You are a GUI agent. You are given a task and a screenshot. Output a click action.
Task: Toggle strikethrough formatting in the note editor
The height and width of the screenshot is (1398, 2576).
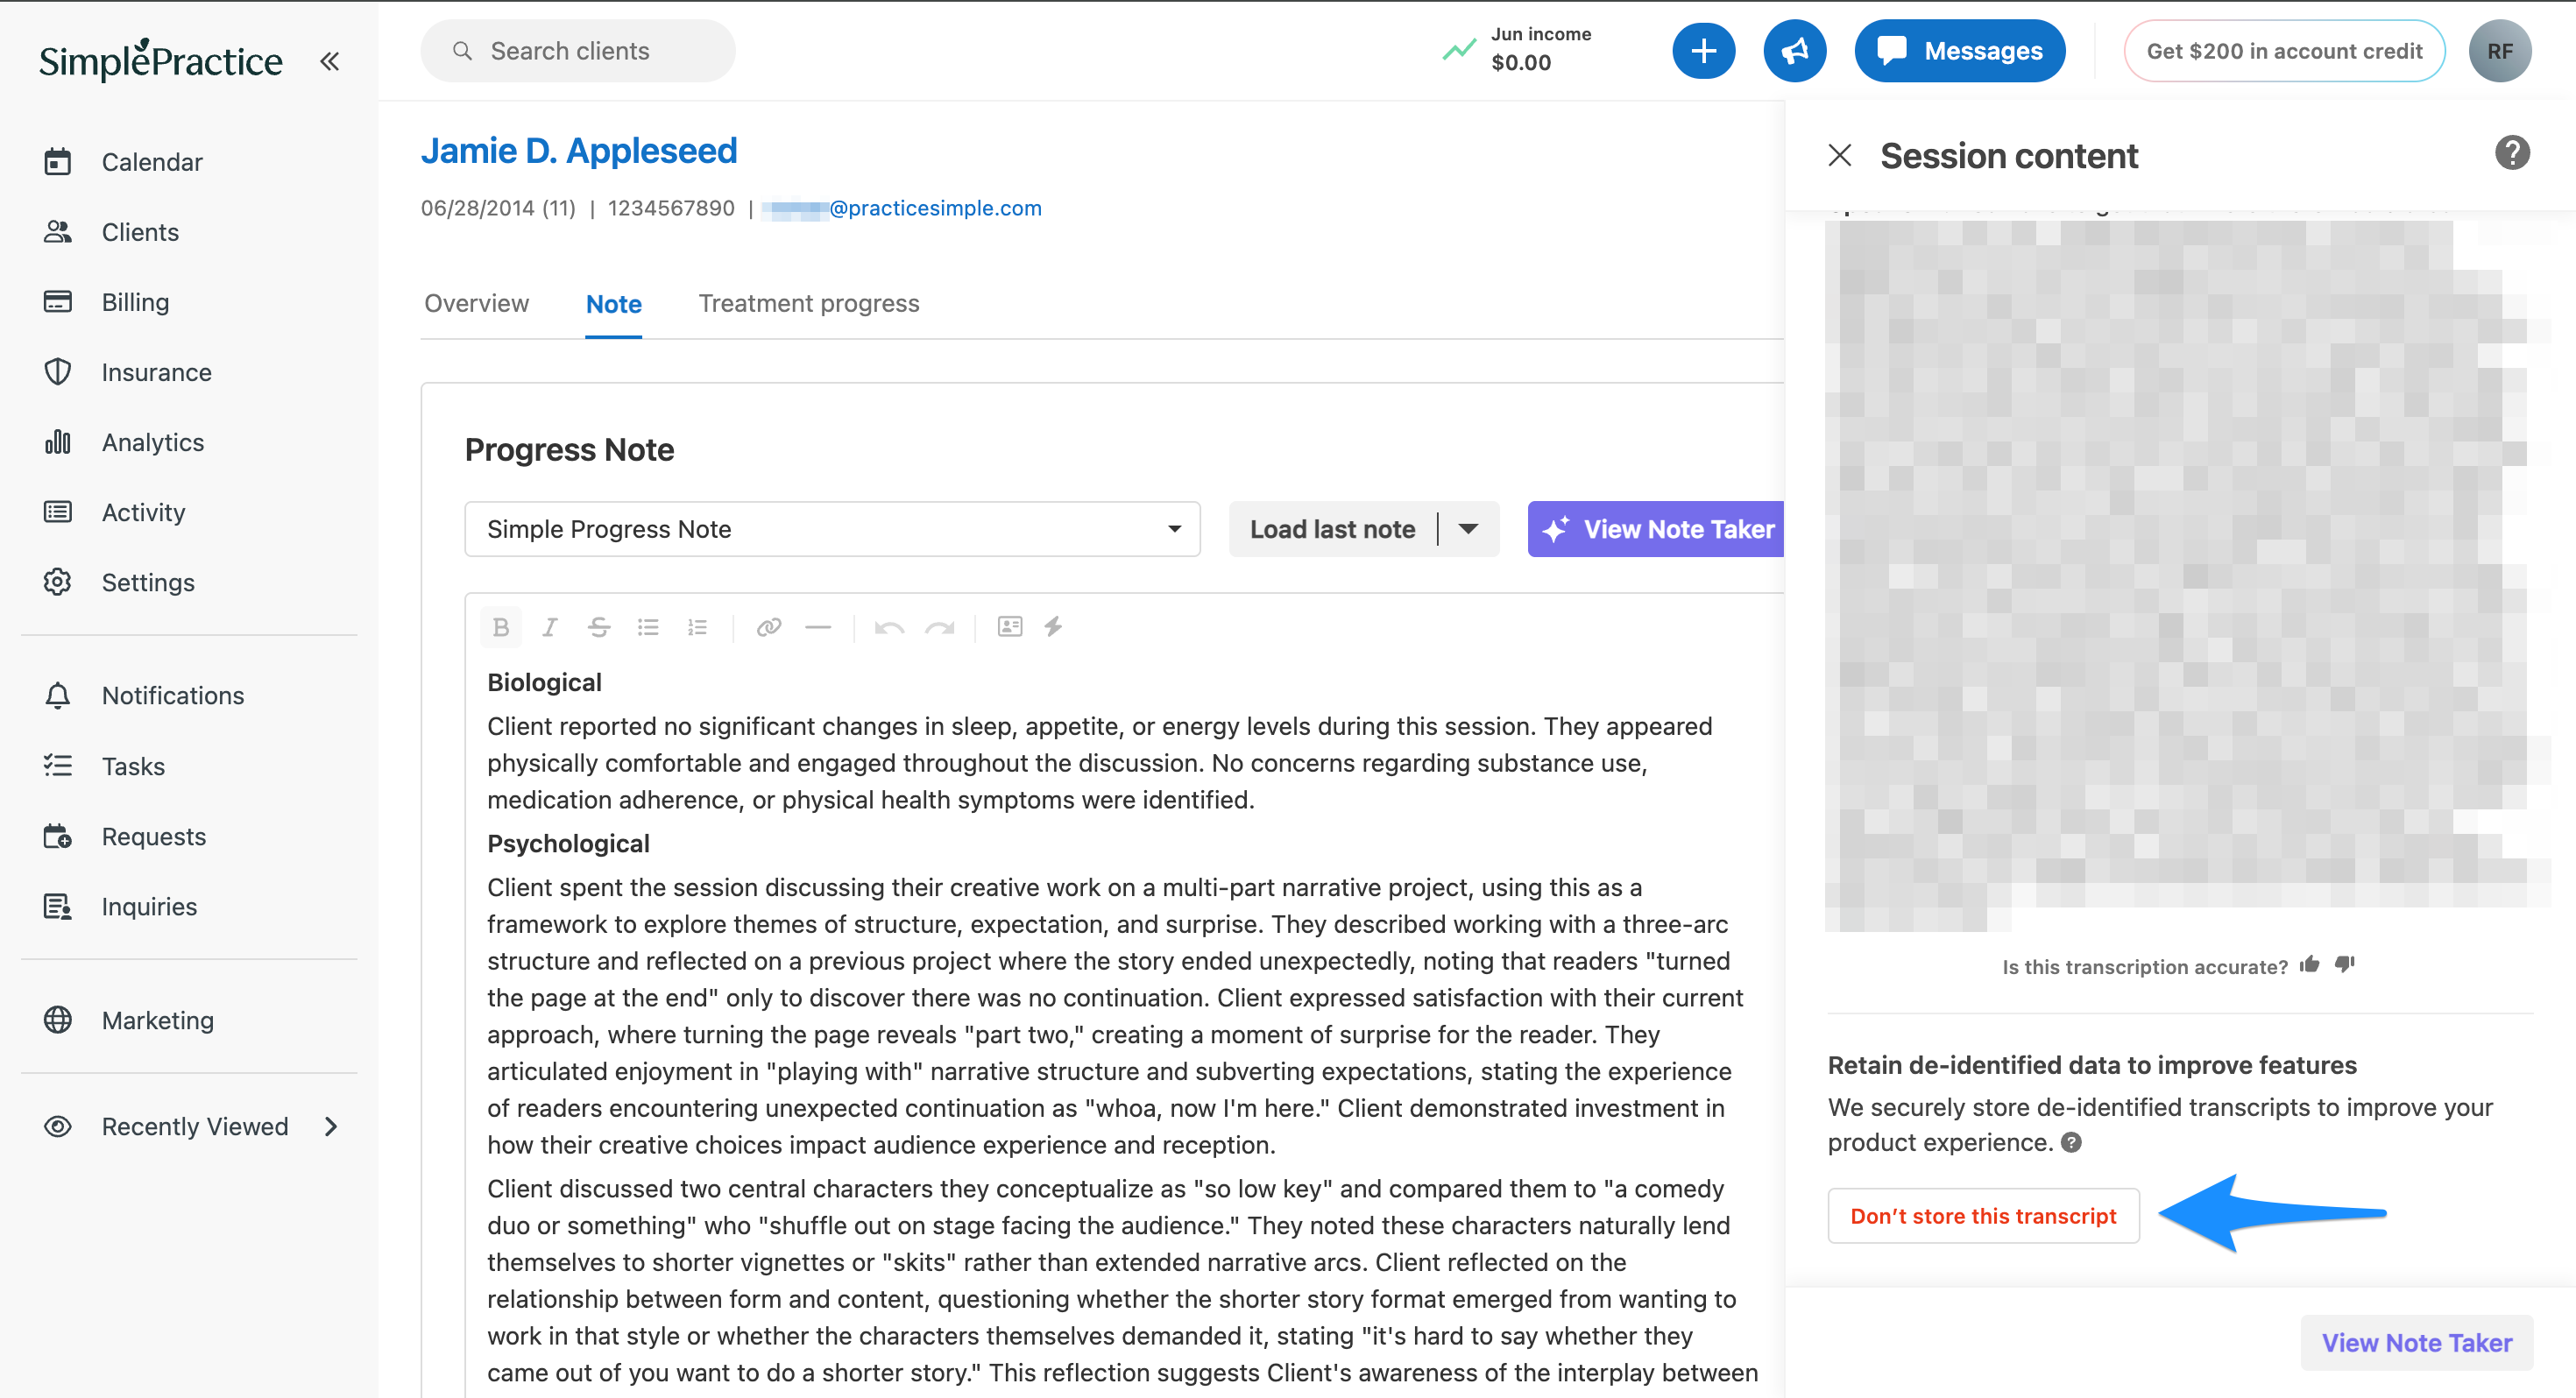tap(599, 627)
